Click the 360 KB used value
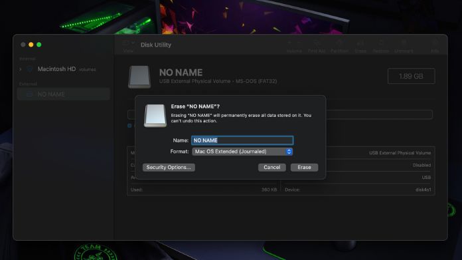Viewport: 462px width, 260px height. tap(269, 190)
